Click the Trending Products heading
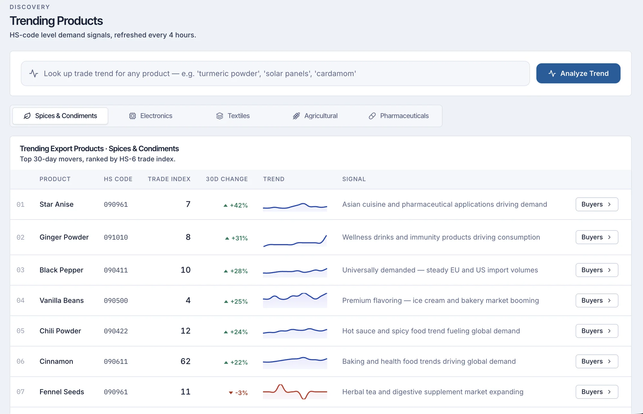643x414 pixels. click(56, 21)
